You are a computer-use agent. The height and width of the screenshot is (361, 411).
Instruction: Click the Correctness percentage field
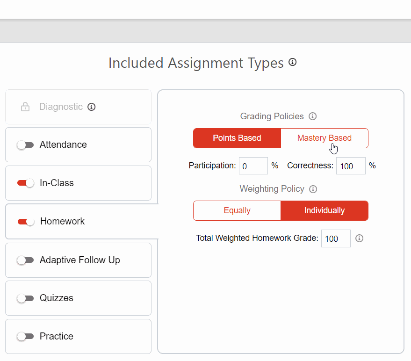pos(351,166)
